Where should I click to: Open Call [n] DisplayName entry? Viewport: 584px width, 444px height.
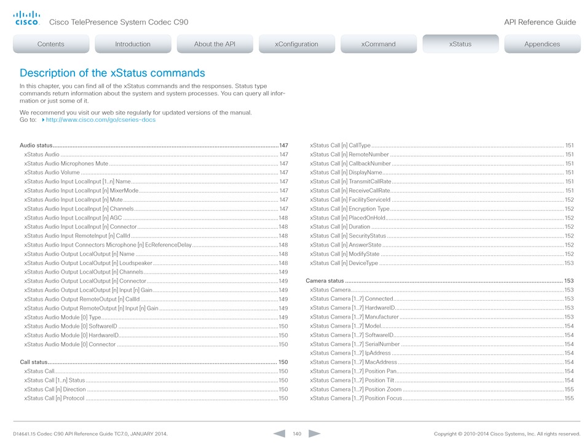[x=442, y=172]
